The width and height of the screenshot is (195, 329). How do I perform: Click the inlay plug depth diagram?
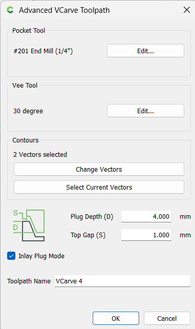tap(29, 225)
